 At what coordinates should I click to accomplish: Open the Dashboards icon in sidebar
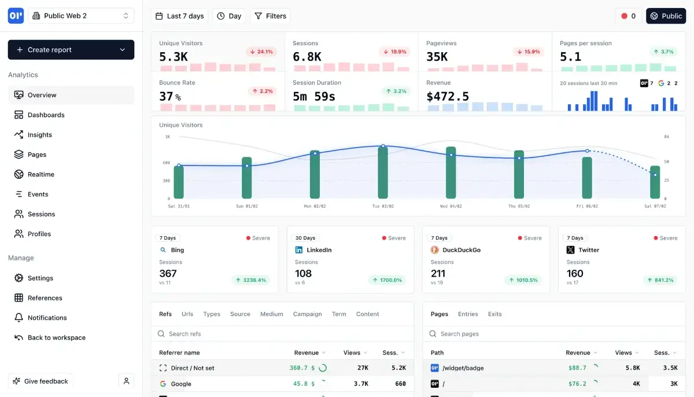click(19, 115)
